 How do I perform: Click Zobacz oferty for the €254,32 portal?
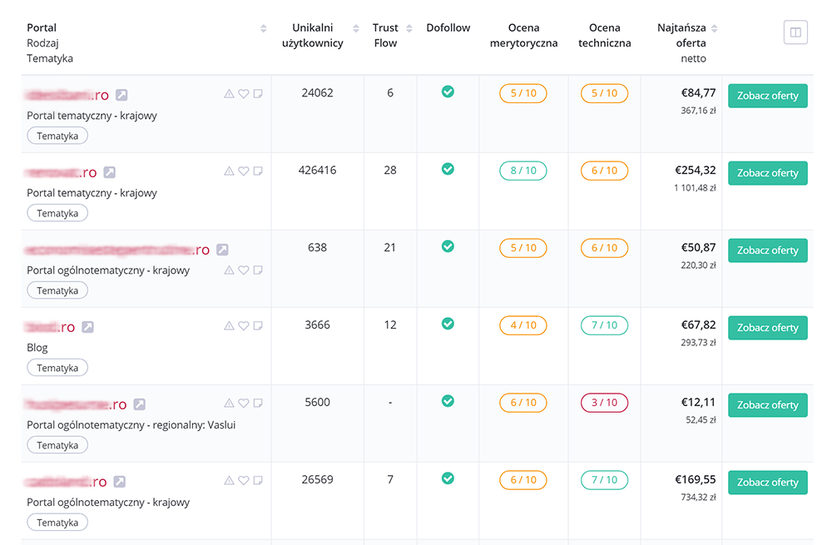point(768,173)
